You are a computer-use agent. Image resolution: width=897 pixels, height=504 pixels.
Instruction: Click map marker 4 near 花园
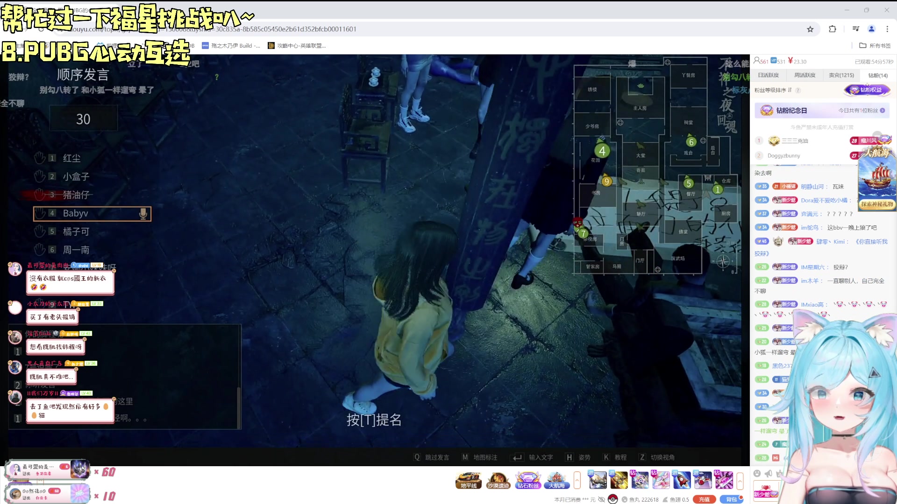(x=602, y=151)
